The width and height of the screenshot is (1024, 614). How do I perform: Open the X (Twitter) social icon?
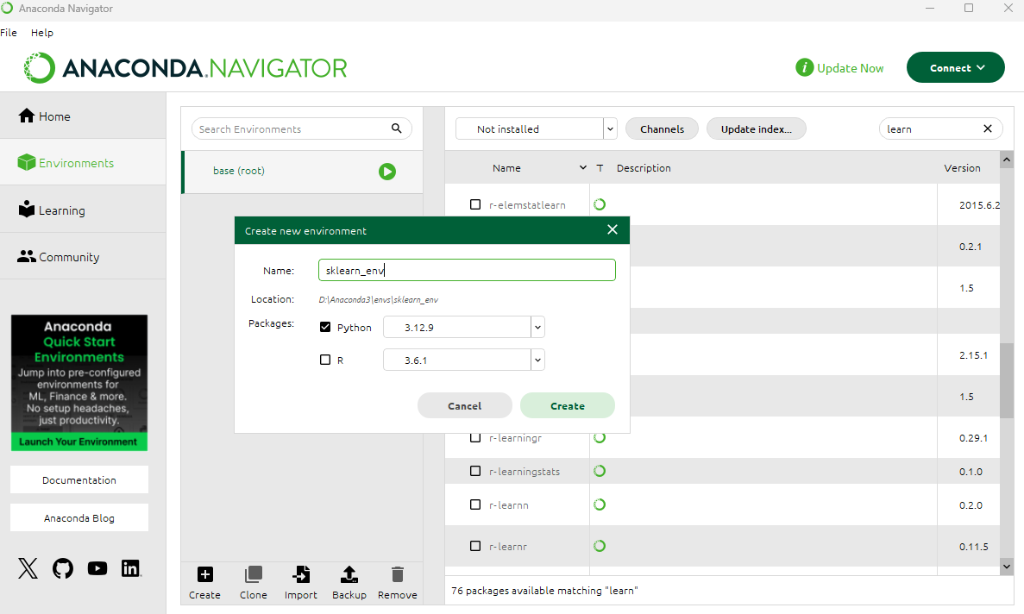click(28, 568)
